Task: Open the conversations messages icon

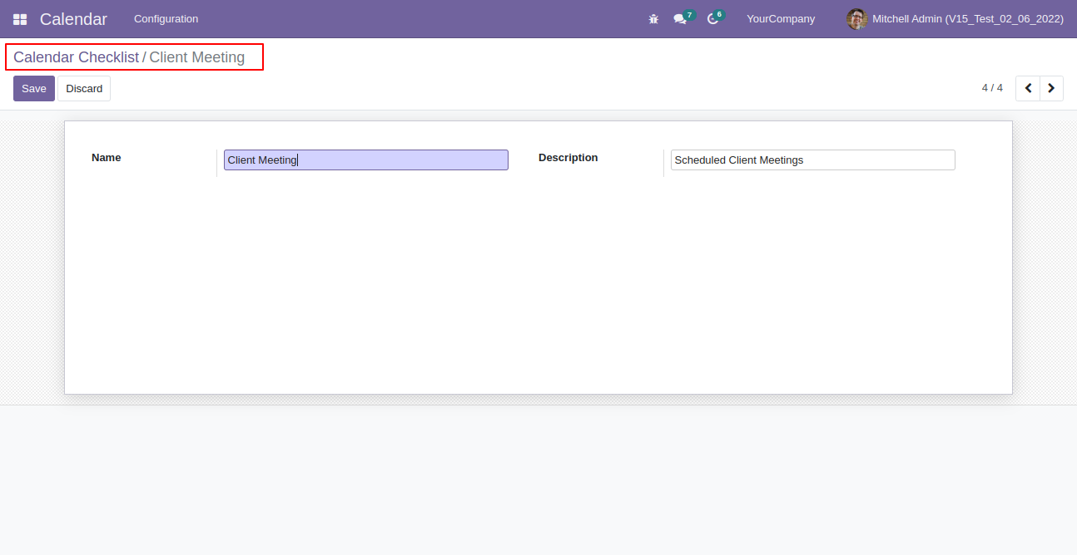Action: [x=679, y=19]
